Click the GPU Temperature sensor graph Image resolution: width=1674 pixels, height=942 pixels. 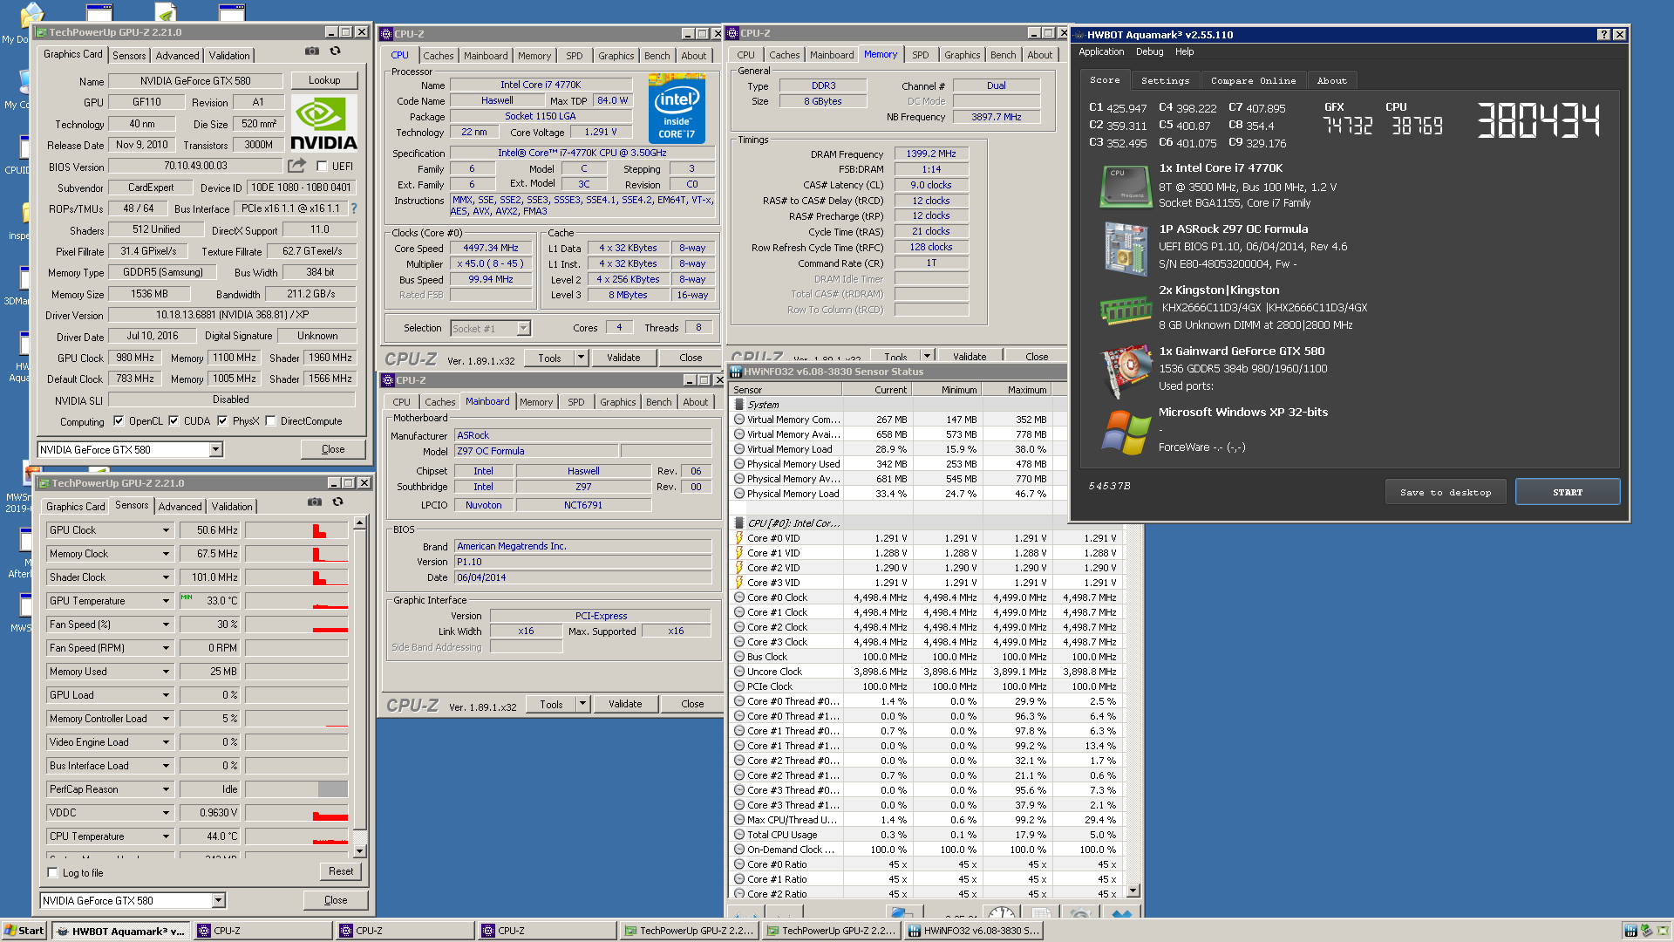click(296, 601)
